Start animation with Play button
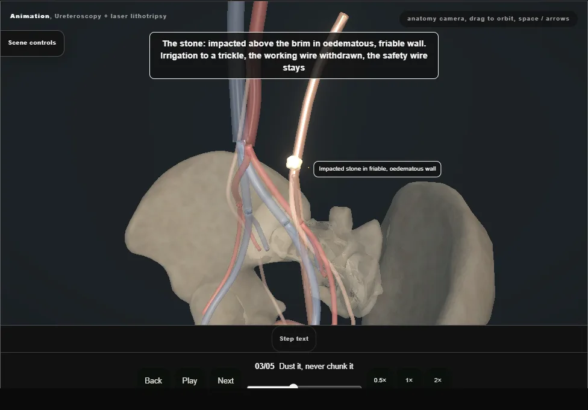588x410 pixels. (x=189, y=380)
